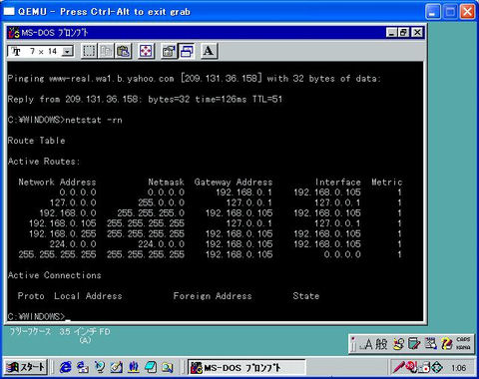Screen dimensions: 479x379
Task: Click the fourth quick launch icon with pencil
Action: (117, 367)
